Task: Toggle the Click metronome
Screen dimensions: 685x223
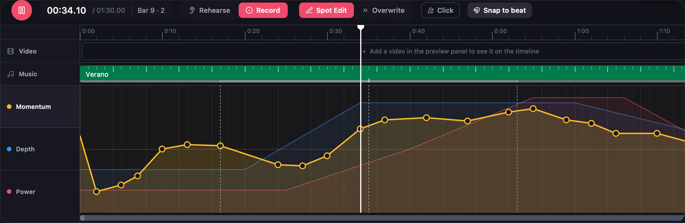Action: [440, 10]
